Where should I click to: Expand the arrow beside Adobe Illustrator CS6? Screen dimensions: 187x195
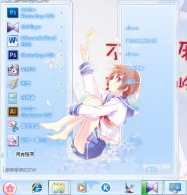pos(61,112)
